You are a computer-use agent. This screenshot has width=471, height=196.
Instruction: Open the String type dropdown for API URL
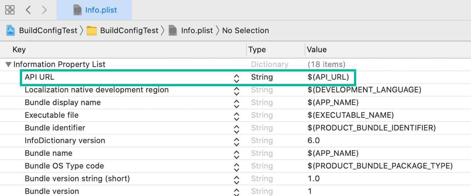[x=262, y=77]
